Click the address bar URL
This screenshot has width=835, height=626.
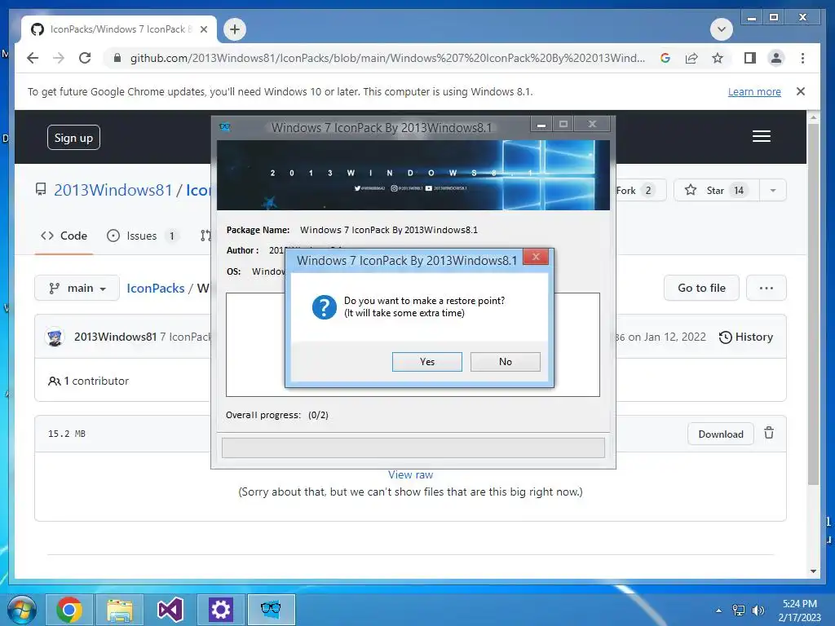[387, 58]
